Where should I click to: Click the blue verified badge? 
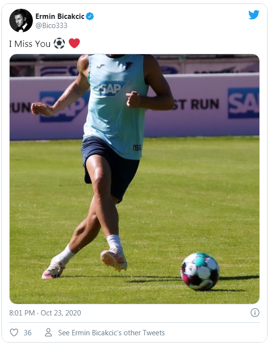[x=90, y=16]
